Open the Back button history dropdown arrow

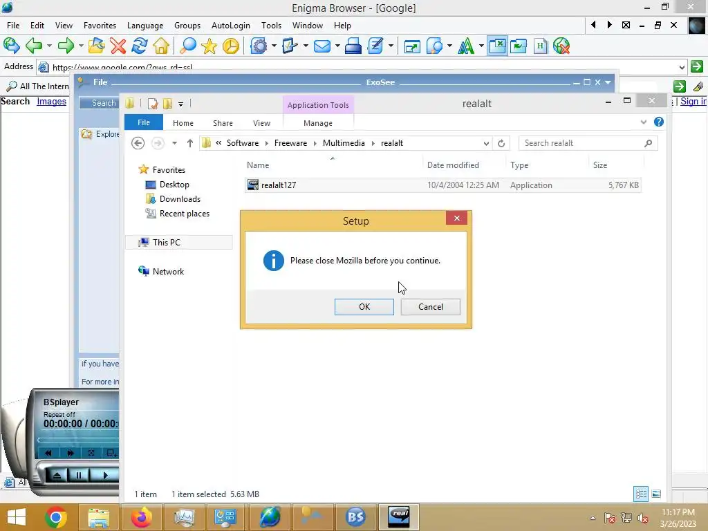pos(49,46)
